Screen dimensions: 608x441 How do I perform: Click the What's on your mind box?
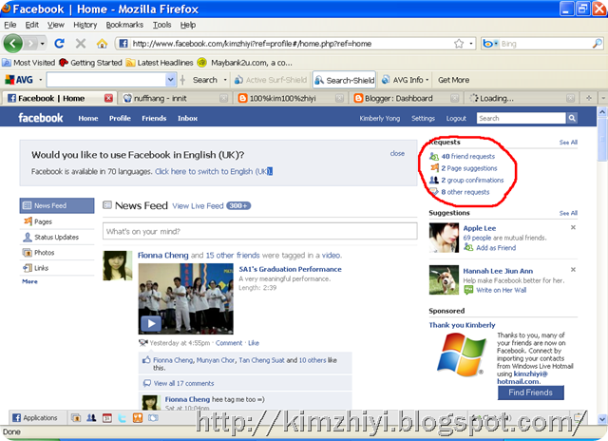[x=259, y=231]
